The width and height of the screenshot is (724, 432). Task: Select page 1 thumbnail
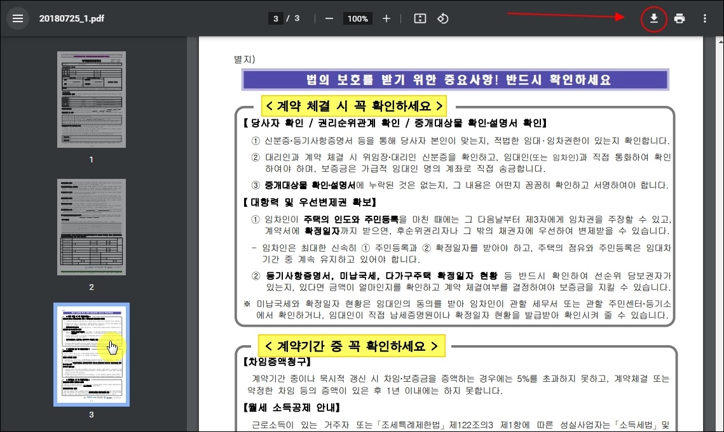(x=92, y=100)
